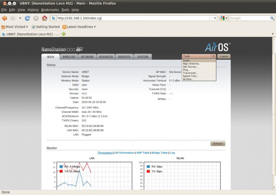Open the list all tabs arrow
The image size is (276, 195).
pyautogui.click(x=273, y=34)
